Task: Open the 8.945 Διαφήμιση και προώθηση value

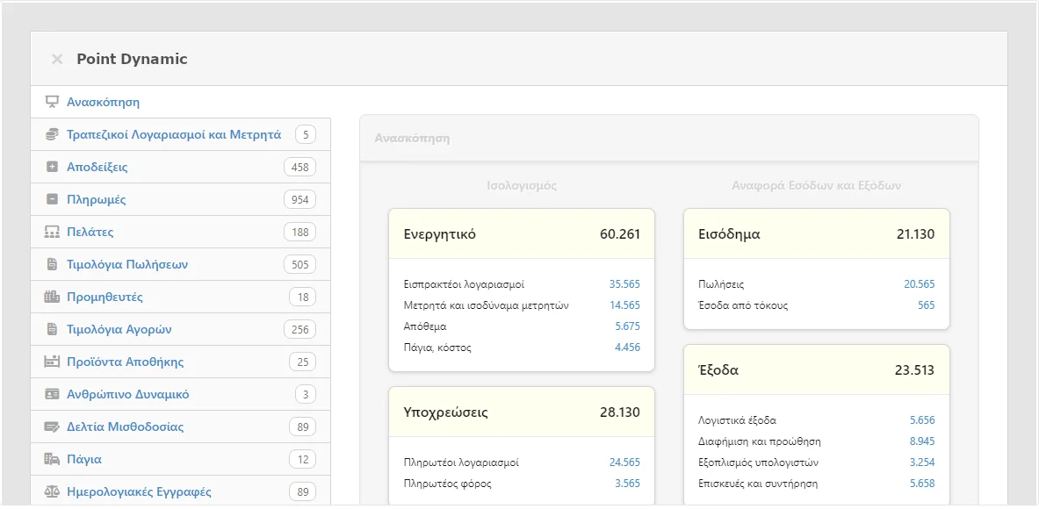Action: [x=922, y=441]
